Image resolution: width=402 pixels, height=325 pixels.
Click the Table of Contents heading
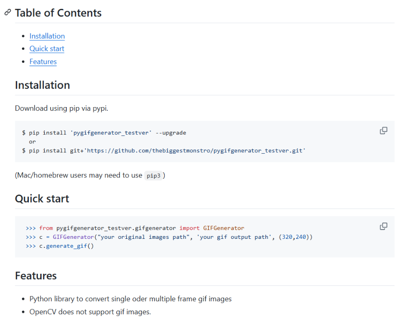[58, 13]
